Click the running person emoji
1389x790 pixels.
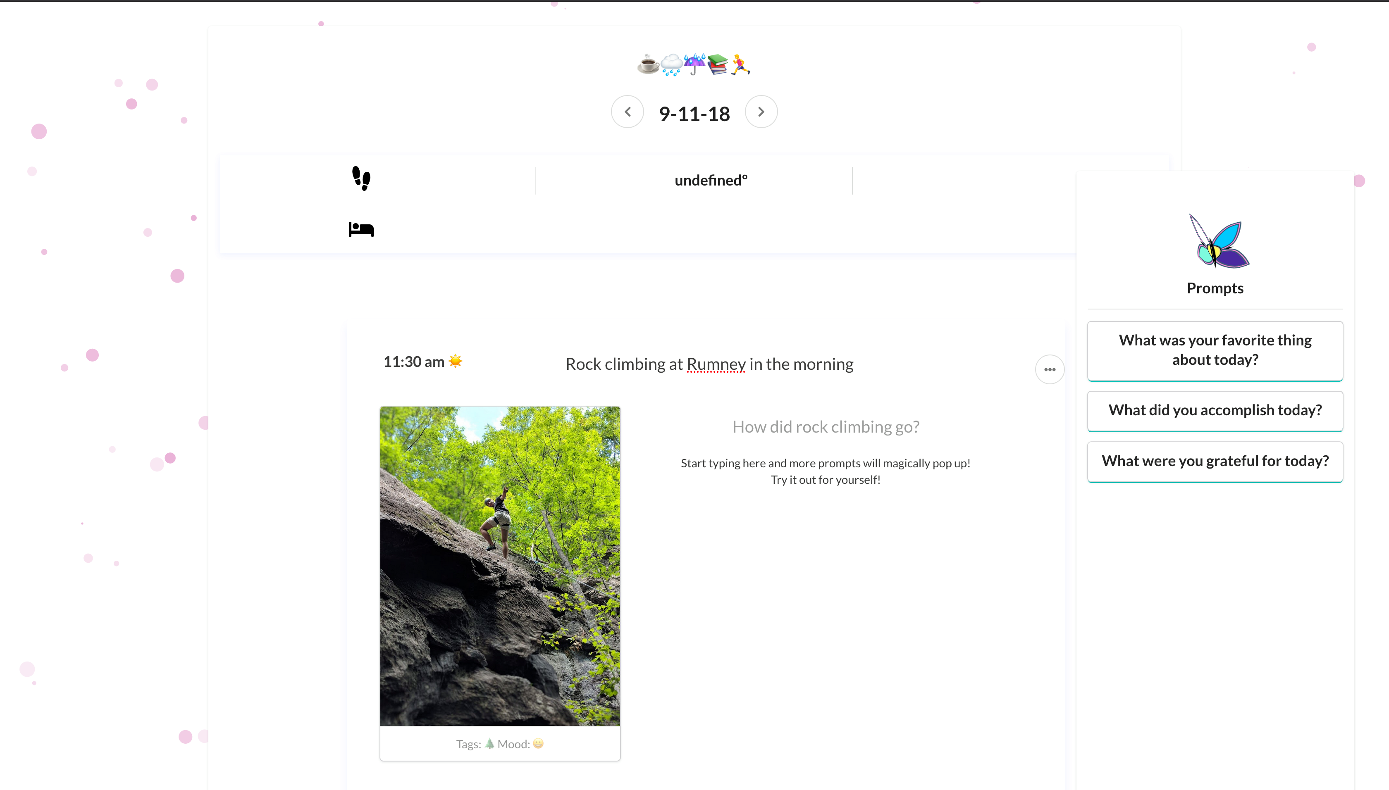(740, 64)
